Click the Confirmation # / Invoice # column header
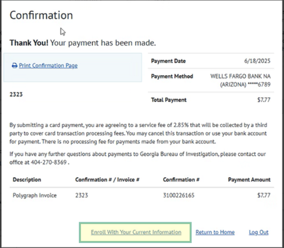 (x=107, y=180)
